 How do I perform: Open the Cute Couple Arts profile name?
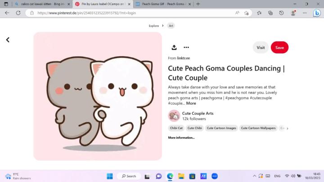(198, 113)
